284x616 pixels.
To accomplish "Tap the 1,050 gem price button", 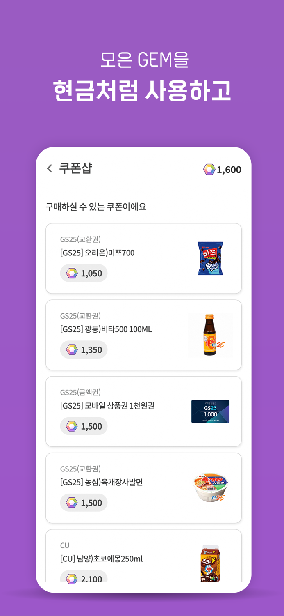I will (x=84, y=273).
